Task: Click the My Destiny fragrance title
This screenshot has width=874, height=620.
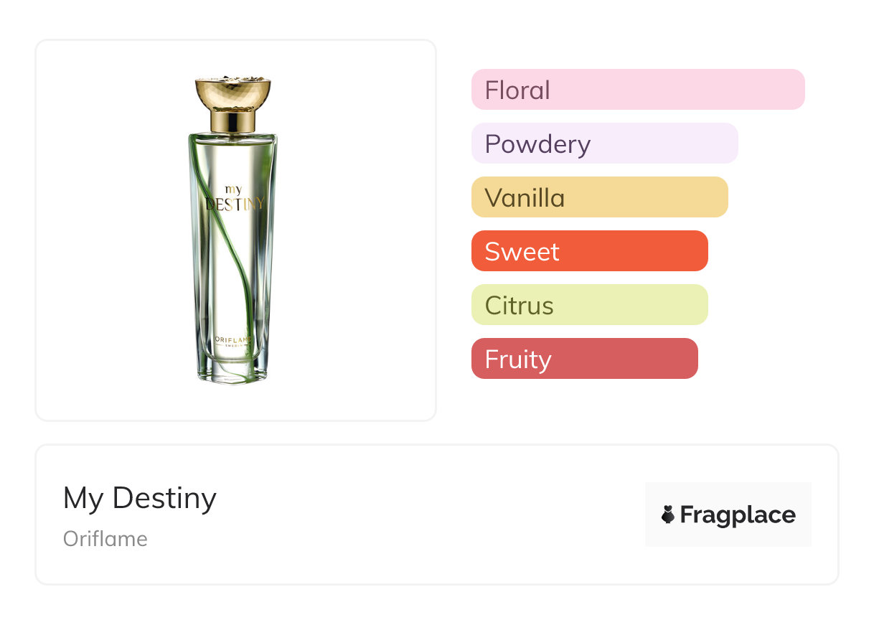Action: [x=139, y=498]
